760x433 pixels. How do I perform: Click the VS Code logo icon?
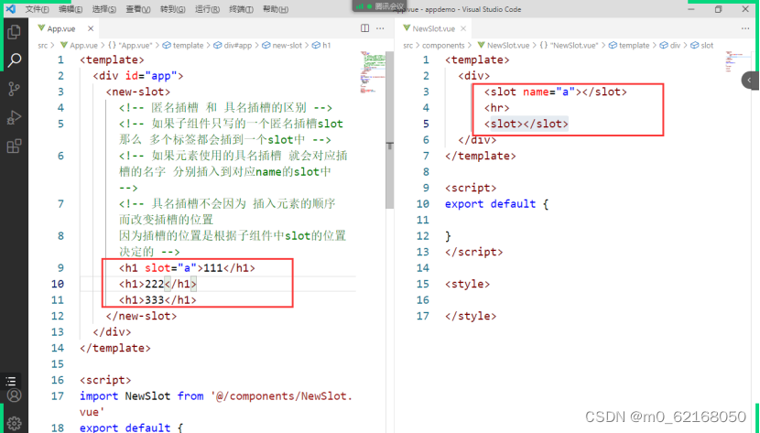(10, 9)
